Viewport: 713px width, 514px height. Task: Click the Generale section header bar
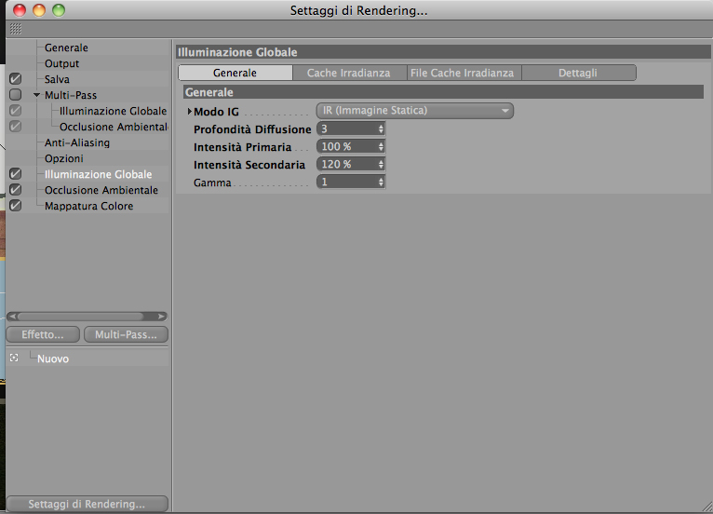443,92
